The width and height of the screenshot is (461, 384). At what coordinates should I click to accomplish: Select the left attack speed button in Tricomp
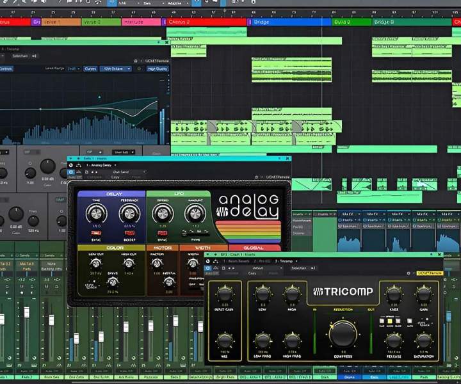[x=382, y=321]
